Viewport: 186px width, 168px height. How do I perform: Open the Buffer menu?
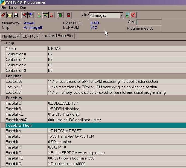(x=13, y=8)
